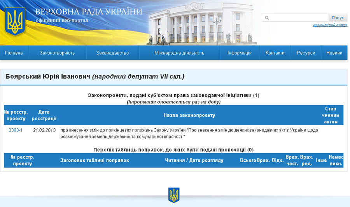Screen dimensions: 350x207
Task: Click the офіційний веб-портал subtitle
Action: 62,20
